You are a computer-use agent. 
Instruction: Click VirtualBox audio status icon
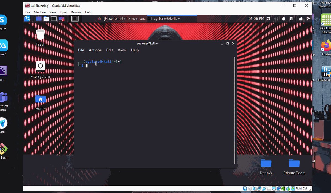coord(254,188)
